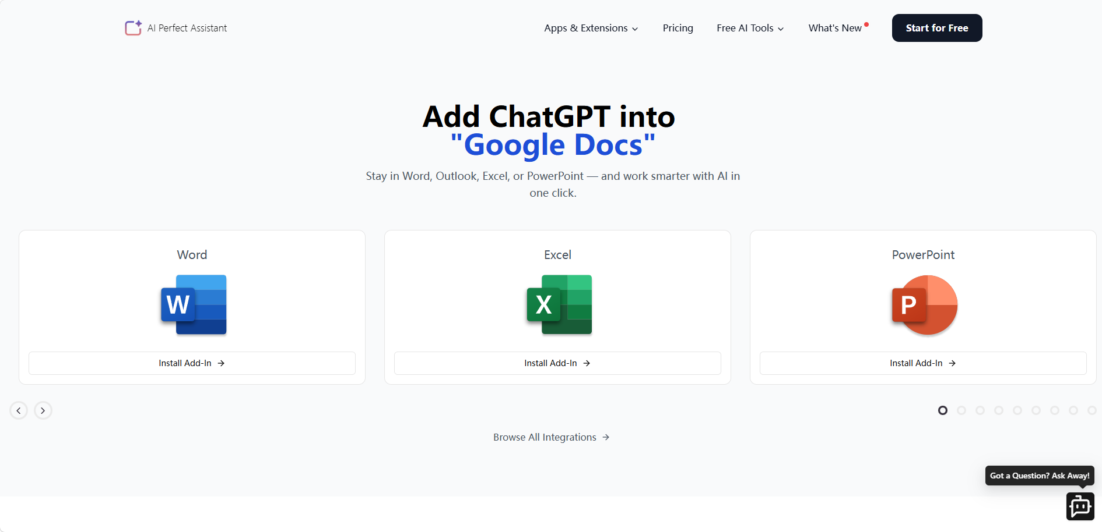Click the Start for Free button

[x=937, y=28]
